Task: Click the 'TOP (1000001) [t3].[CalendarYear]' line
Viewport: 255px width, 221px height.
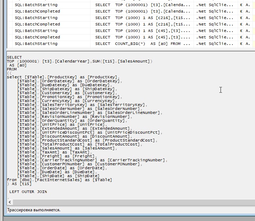Action: tap(80, 61)
